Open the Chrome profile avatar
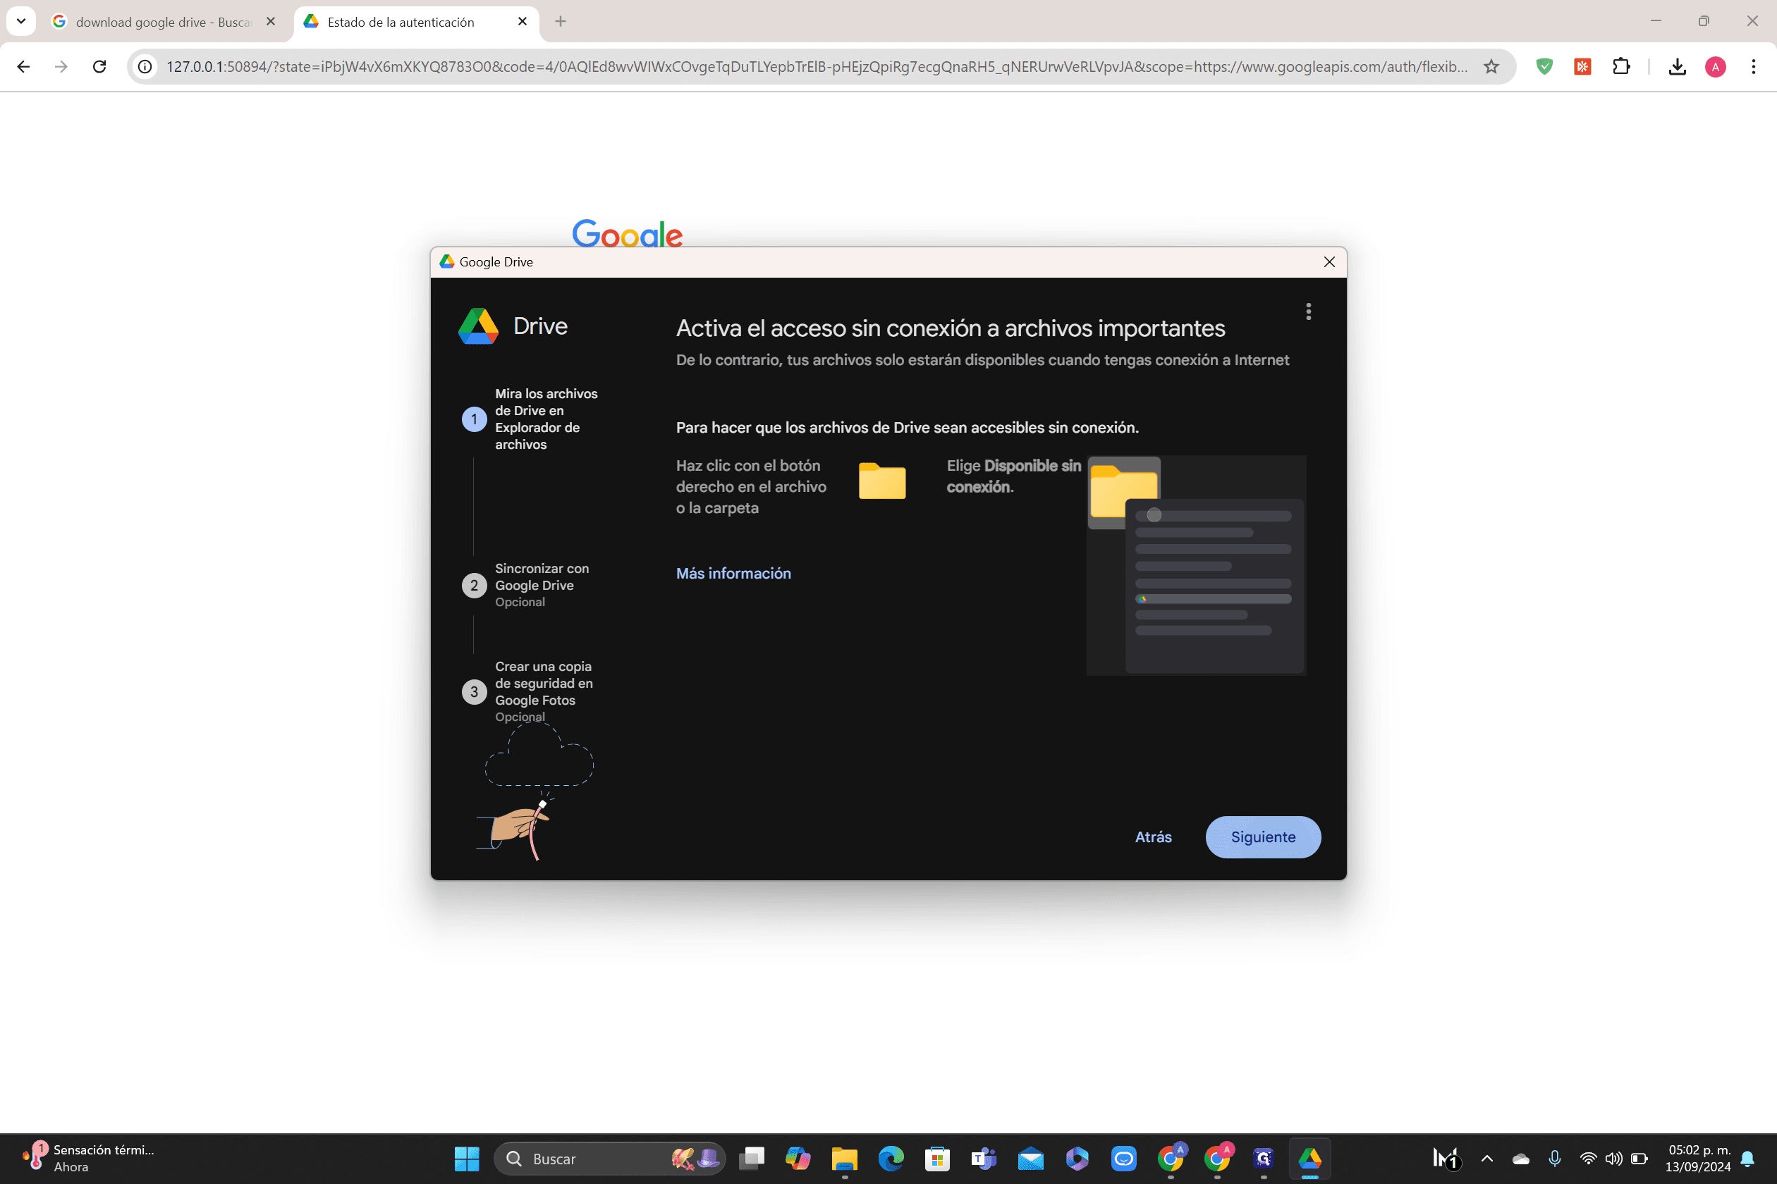Viewport: 1777px width, 1184px height. (1715, 66)
